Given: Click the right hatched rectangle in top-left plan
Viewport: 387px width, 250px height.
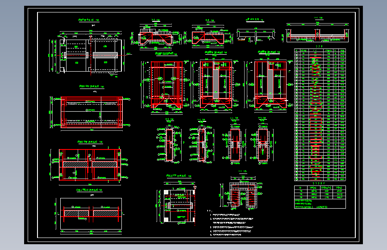Looking at the screenshot, I should tap(106, 55).
